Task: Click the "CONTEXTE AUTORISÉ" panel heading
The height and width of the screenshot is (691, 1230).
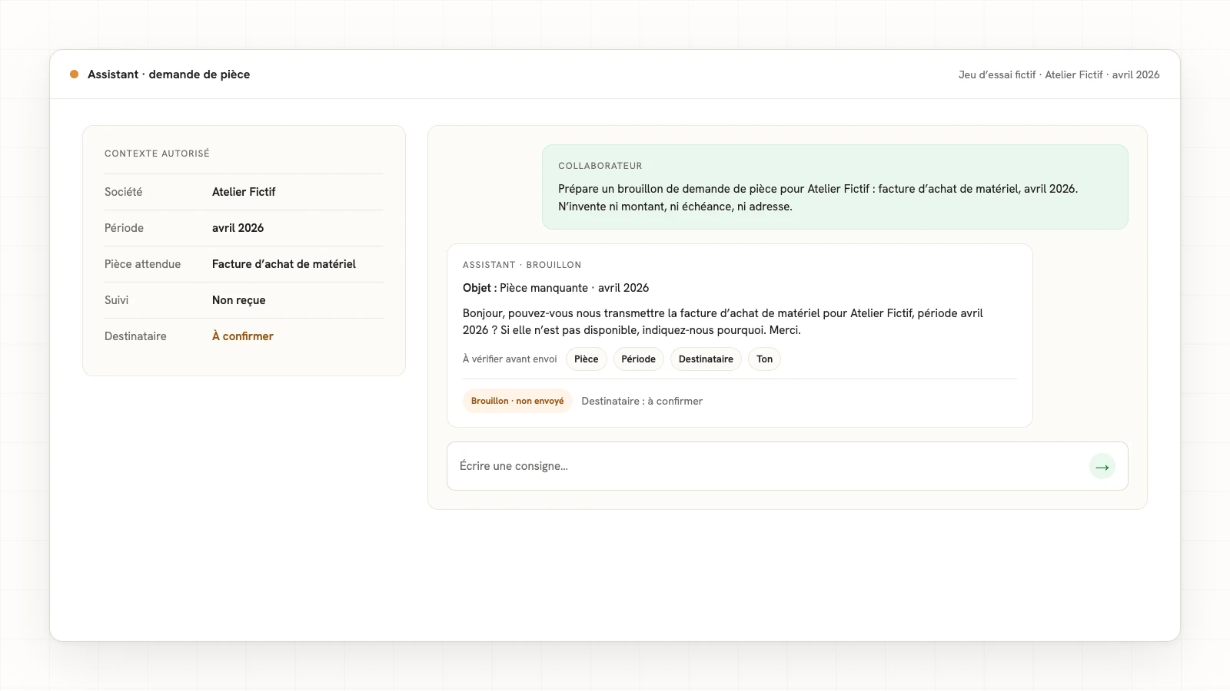Action: pyautogui.click(x=157, y=154)
